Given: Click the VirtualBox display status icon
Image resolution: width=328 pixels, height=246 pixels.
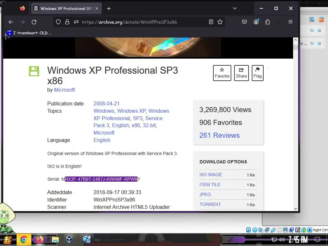Looking at the screenshot, I should point(285,230).
